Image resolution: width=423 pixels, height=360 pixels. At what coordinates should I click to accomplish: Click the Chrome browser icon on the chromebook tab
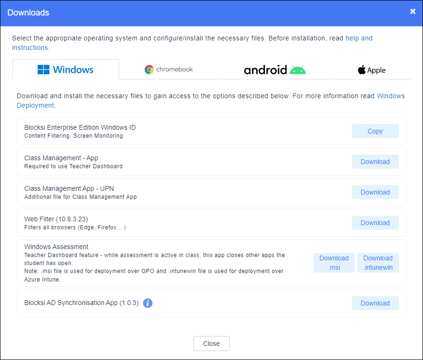coord(149,69)
